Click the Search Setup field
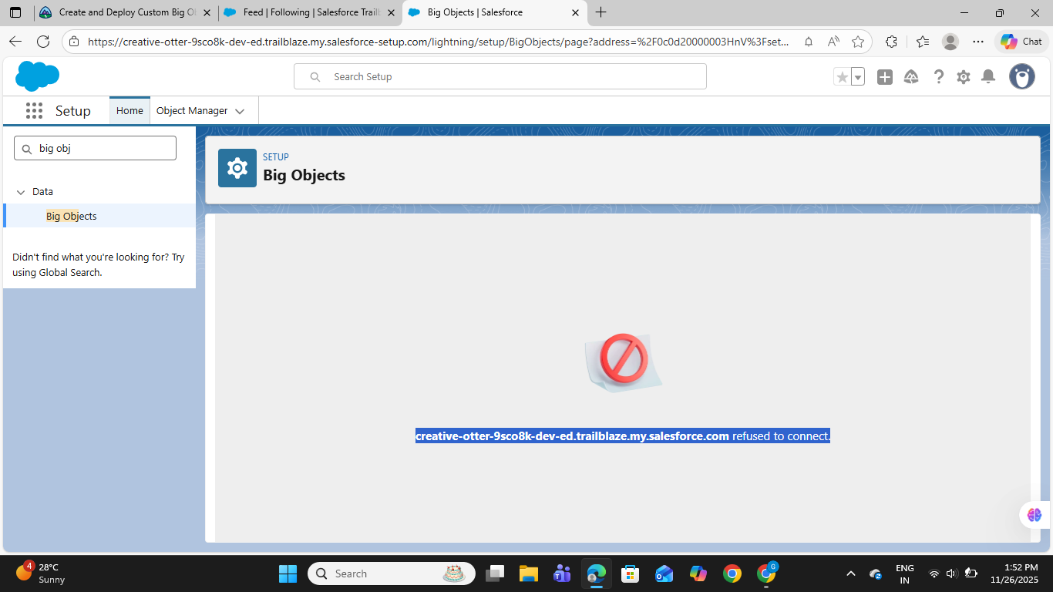The width and height of the screenshot is (1053, 592). pos(500,76)
